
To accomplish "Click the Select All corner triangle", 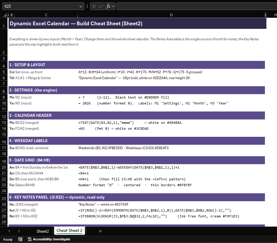I will pyautogui.click(x=5, y=15).
